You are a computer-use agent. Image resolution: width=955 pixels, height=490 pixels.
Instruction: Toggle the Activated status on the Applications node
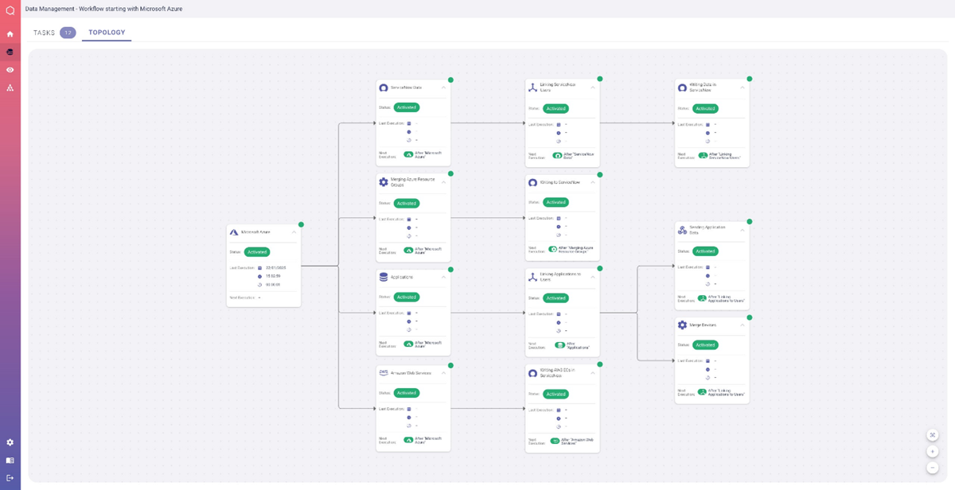[x=407, y=298]
